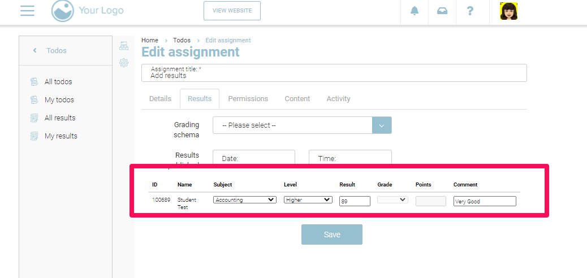Click the sitemap hierarchy icon
Screen dimensions: 587x278
click(124, 46)
